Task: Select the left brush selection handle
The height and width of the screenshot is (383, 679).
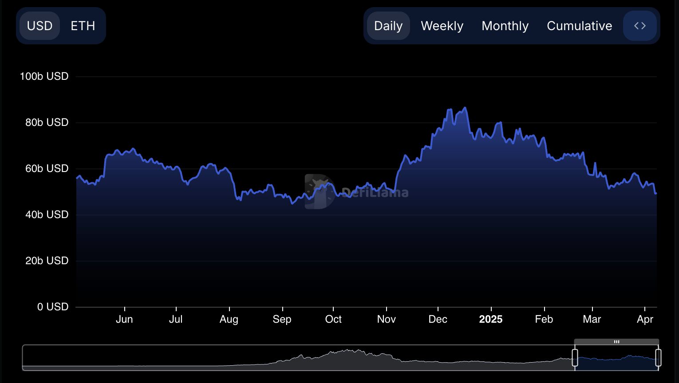Action: point(575,357)
